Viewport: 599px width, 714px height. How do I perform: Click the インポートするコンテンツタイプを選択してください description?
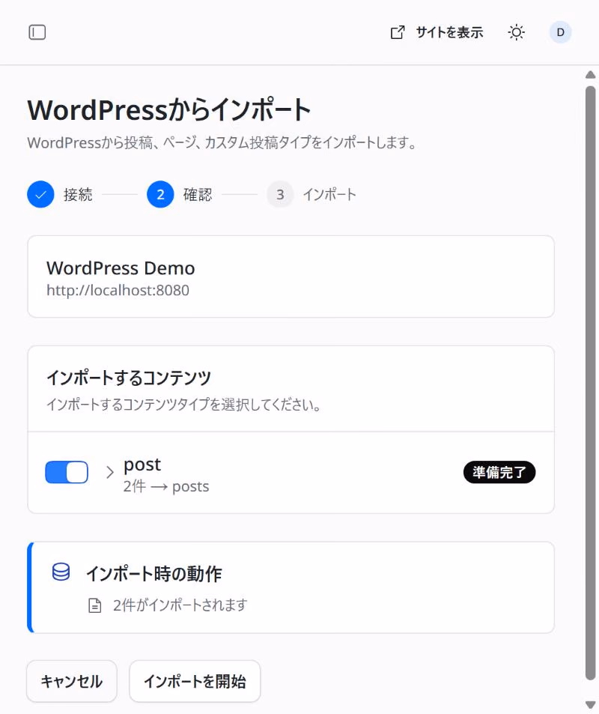[x=183, y=405]
